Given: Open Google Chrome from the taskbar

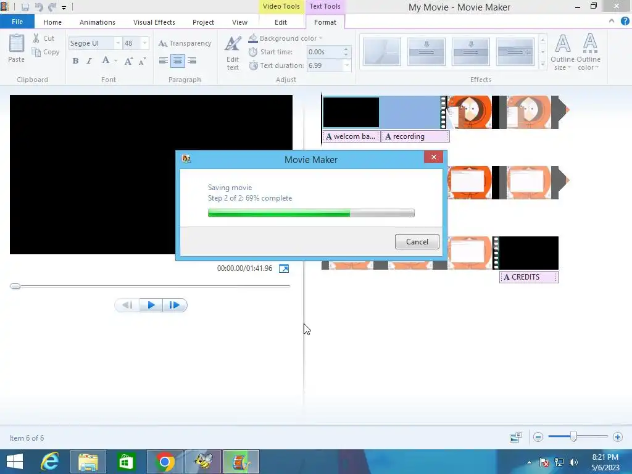Looking at the screenshot, I should (164, 462).
